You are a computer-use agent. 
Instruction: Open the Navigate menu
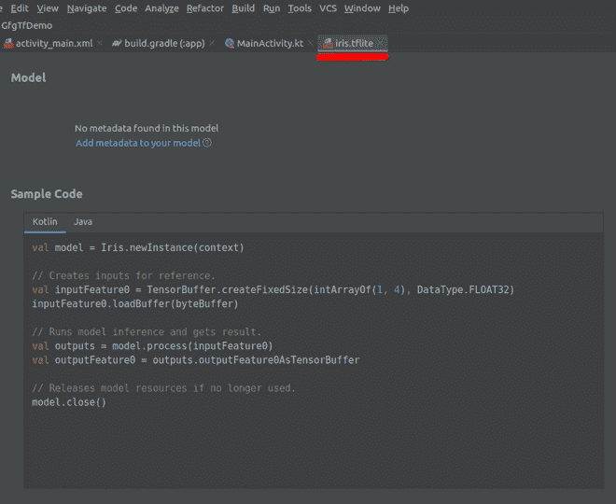pyautogui.click(x=87, y=8)
